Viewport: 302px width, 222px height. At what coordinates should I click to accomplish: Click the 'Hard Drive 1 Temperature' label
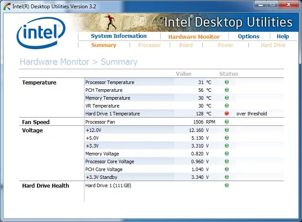[x=112, y=114]
